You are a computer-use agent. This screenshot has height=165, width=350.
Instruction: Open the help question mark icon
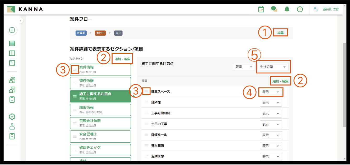[300, 9]
